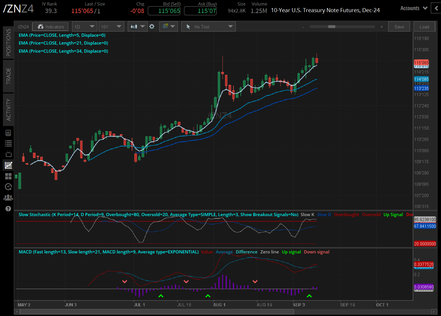Collapse the panel with left-arrow button
This screenshot has width=441, height=316.
(x=436, y=8)
